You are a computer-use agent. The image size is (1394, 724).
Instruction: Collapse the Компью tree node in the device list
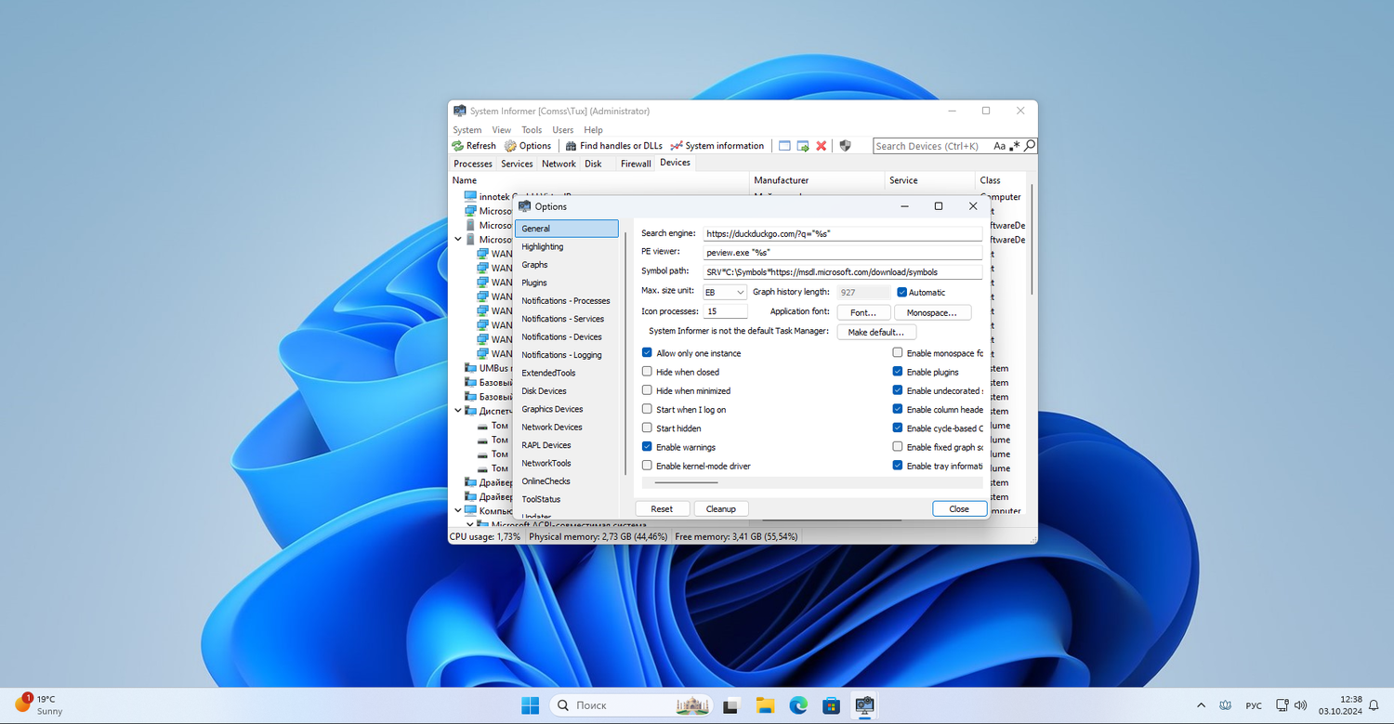coord(458,510)
